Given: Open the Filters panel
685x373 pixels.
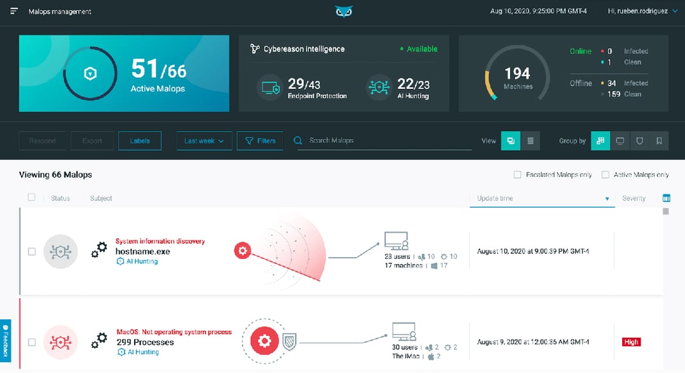Looking at the screenshot, I should pos(260,140).
